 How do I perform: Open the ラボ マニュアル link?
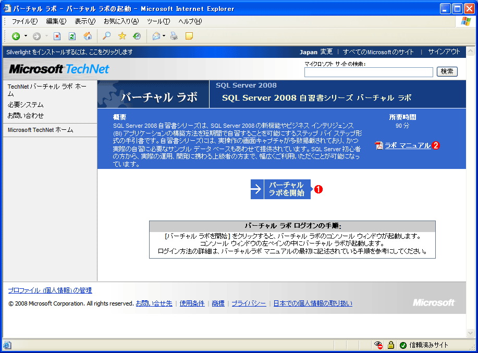coord(408,145)
